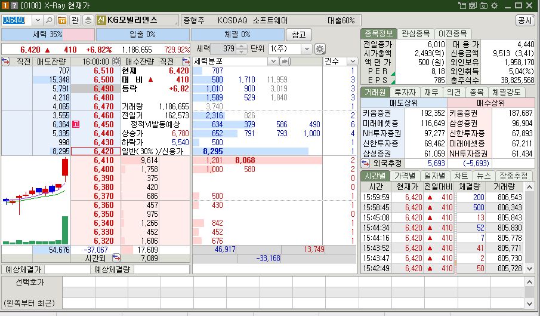Select the 뉴스 tab
Image resolution: width=540 pixels, height=316 pixels.
click(483, 176)
